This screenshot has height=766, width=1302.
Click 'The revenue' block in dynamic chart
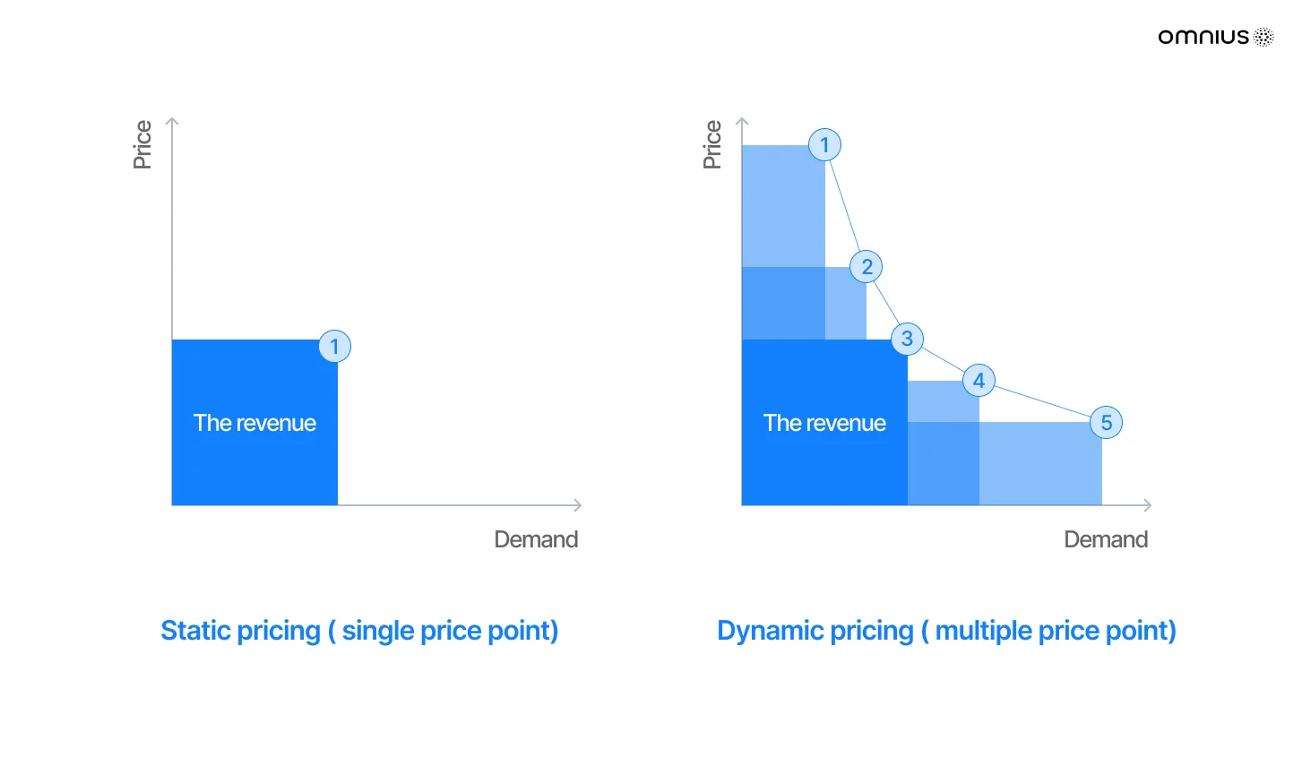824,423
